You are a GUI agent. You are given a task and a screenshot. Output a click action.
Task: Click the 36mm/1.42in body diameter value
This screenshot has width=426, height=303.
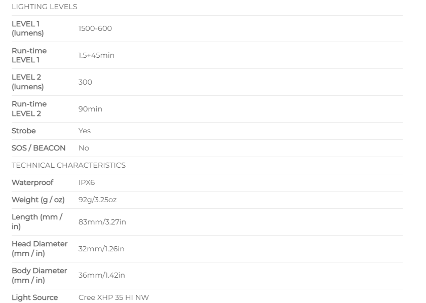coord(102,275)
